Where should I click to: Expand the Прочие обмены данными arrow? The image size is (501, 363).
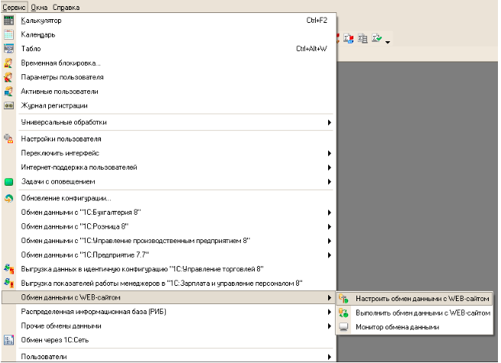(330, 326)
